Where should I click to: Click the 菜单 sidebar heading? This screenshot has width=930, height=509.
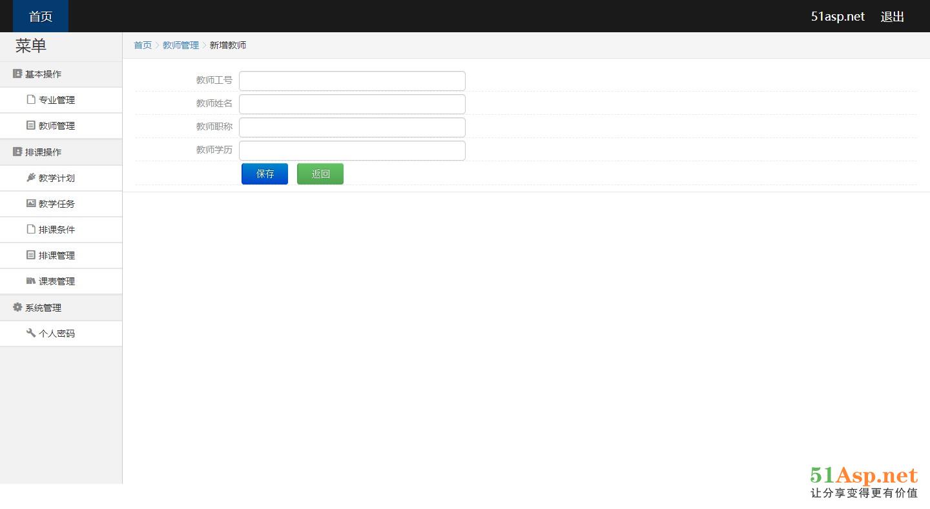(x=31, y=46)
